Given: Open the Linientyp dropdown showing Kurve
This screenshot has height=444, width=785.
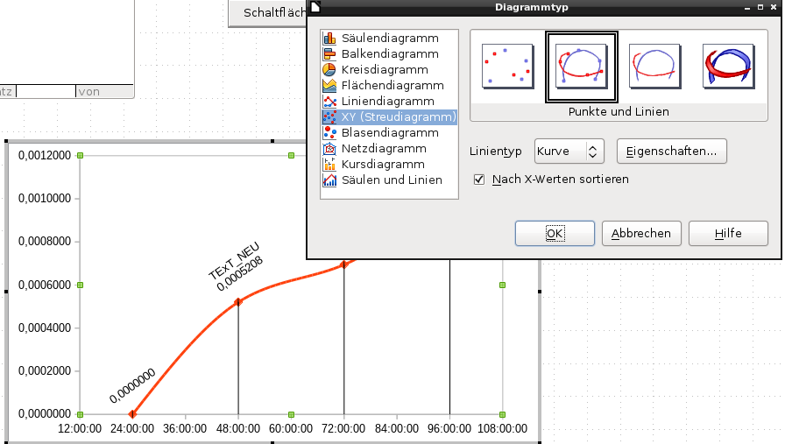Looking at the screenshot, I should click(x=569, y=152).
